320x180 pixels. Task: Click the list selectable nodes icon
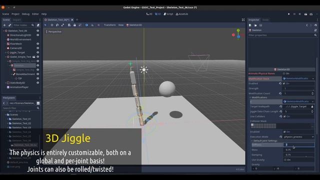(x=69, y=25)
